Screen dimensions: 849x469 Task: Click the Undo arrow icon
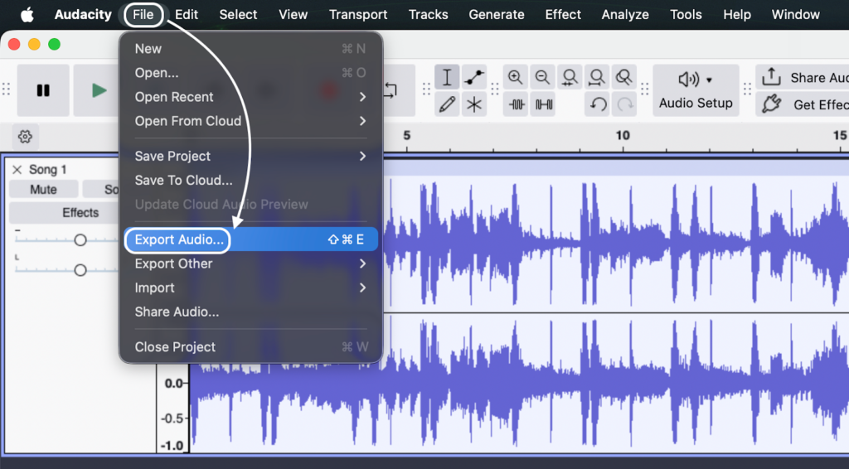tap(598, 104)
